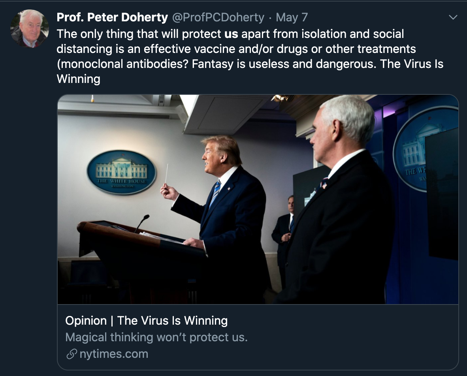Click the podium microphone in the photo
The width and height of the screenshot is (467, 376).
click(142, 222)
